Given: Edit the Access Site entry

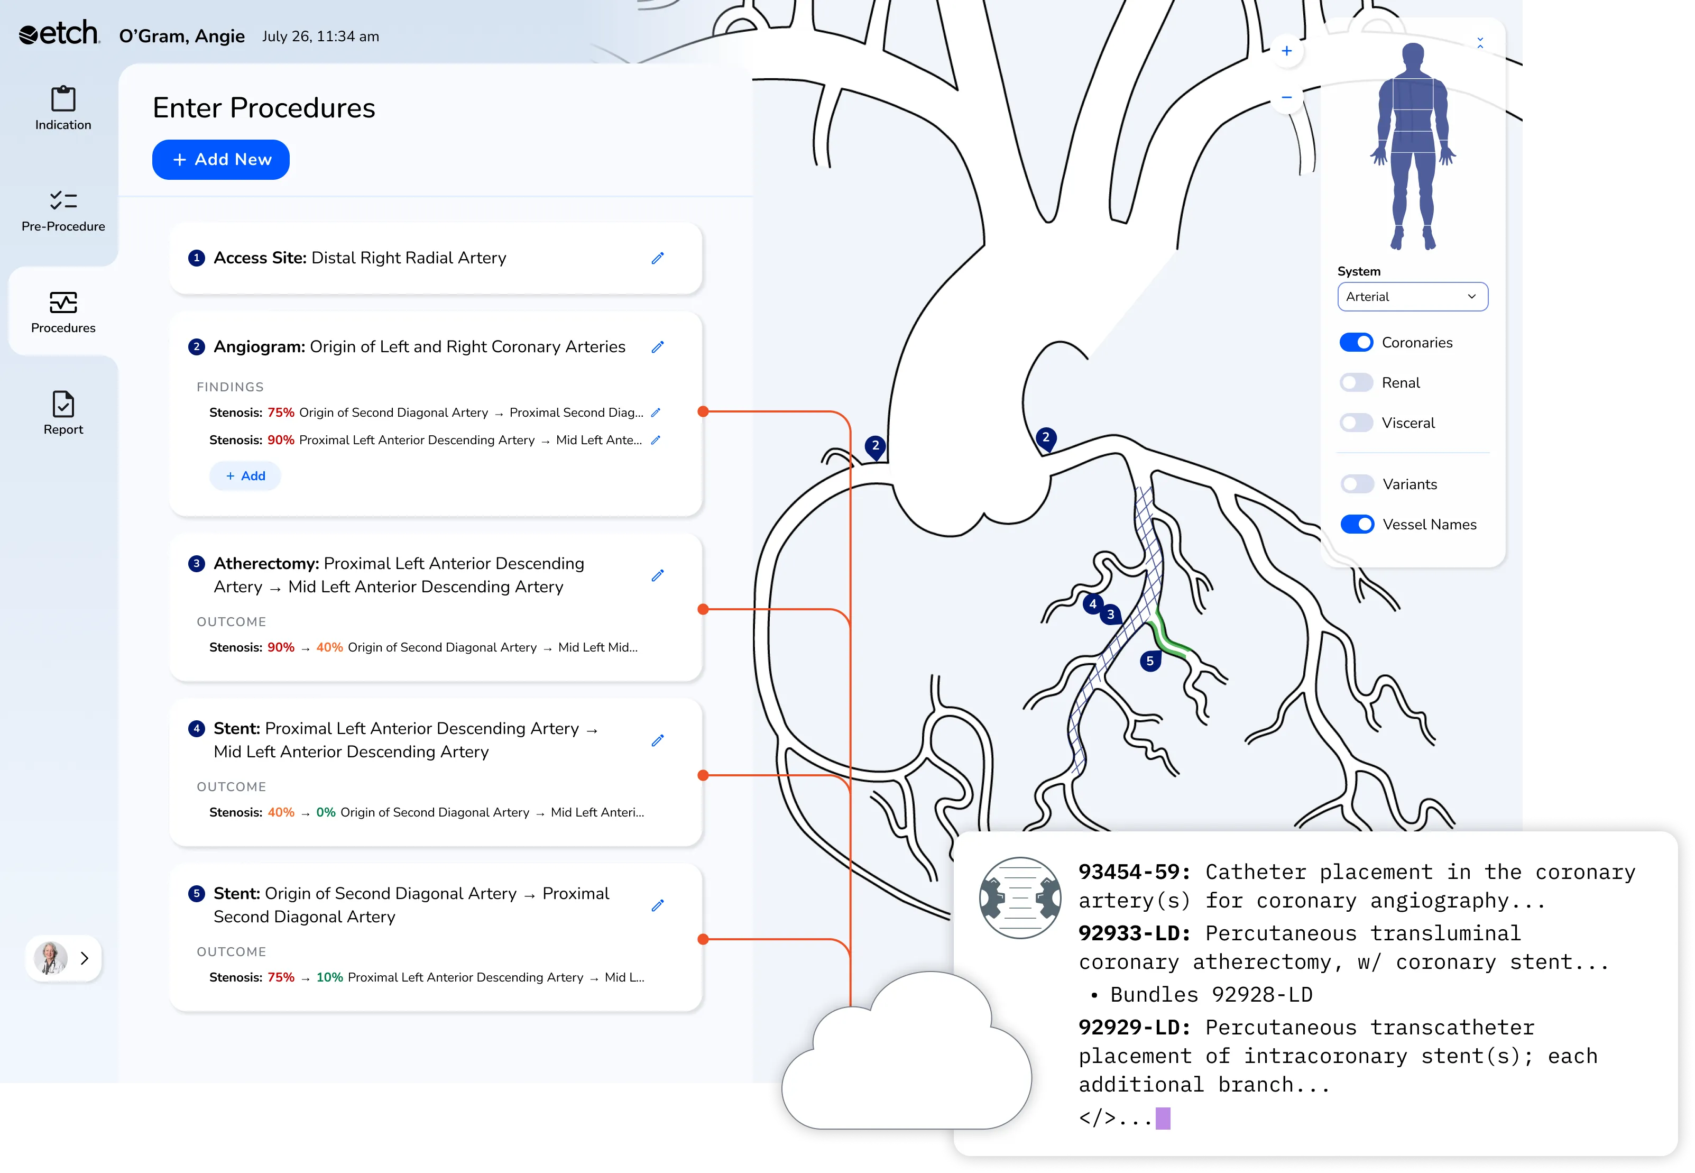Looking at the screenshot, I should coord(658,258).
